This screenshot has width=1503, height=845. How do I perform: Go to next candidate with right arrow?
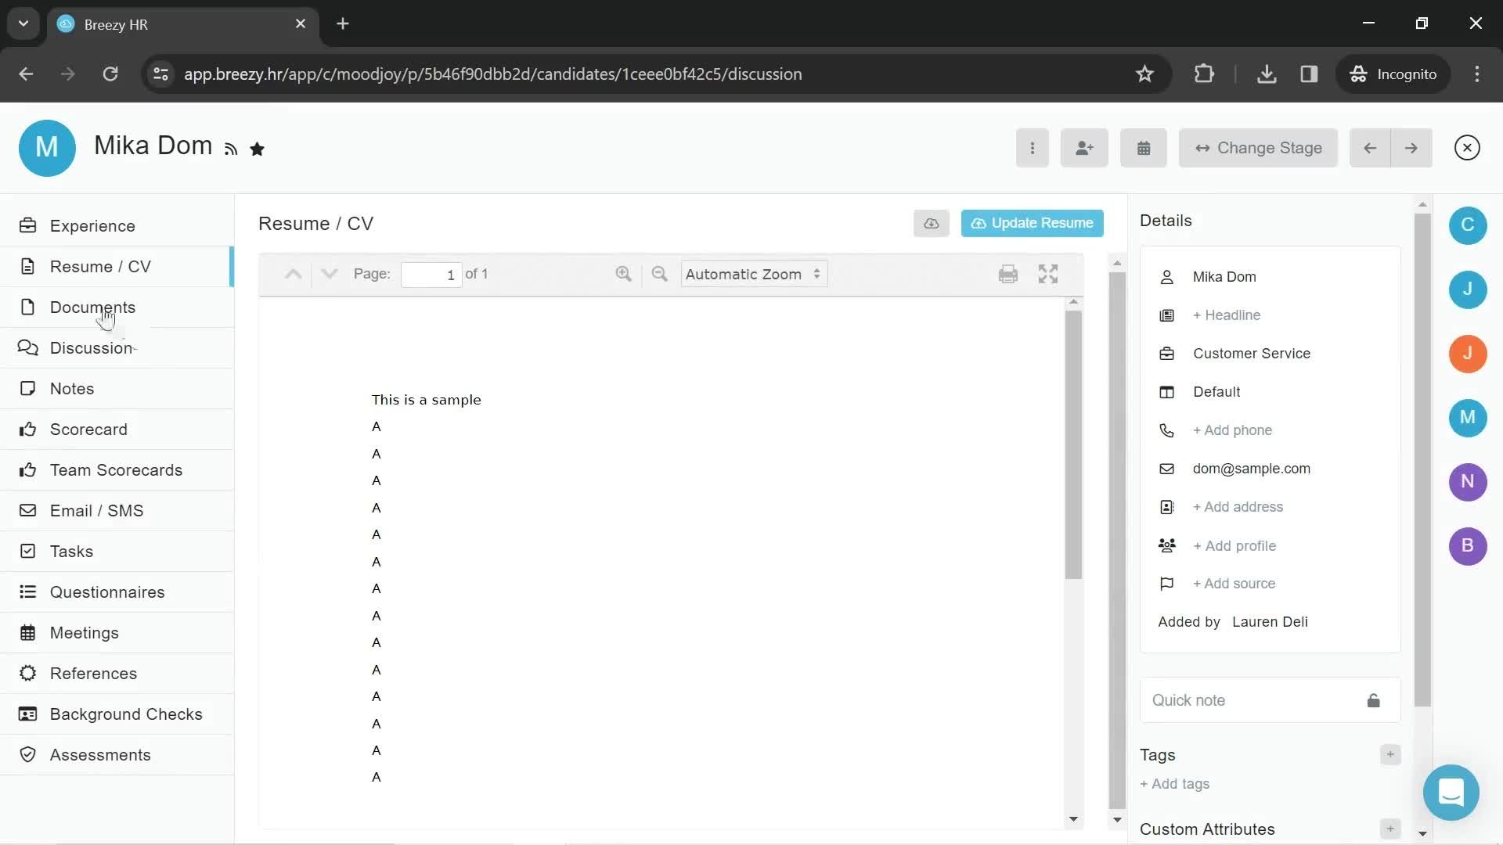pyautogui.click(x=1411, y=148)
